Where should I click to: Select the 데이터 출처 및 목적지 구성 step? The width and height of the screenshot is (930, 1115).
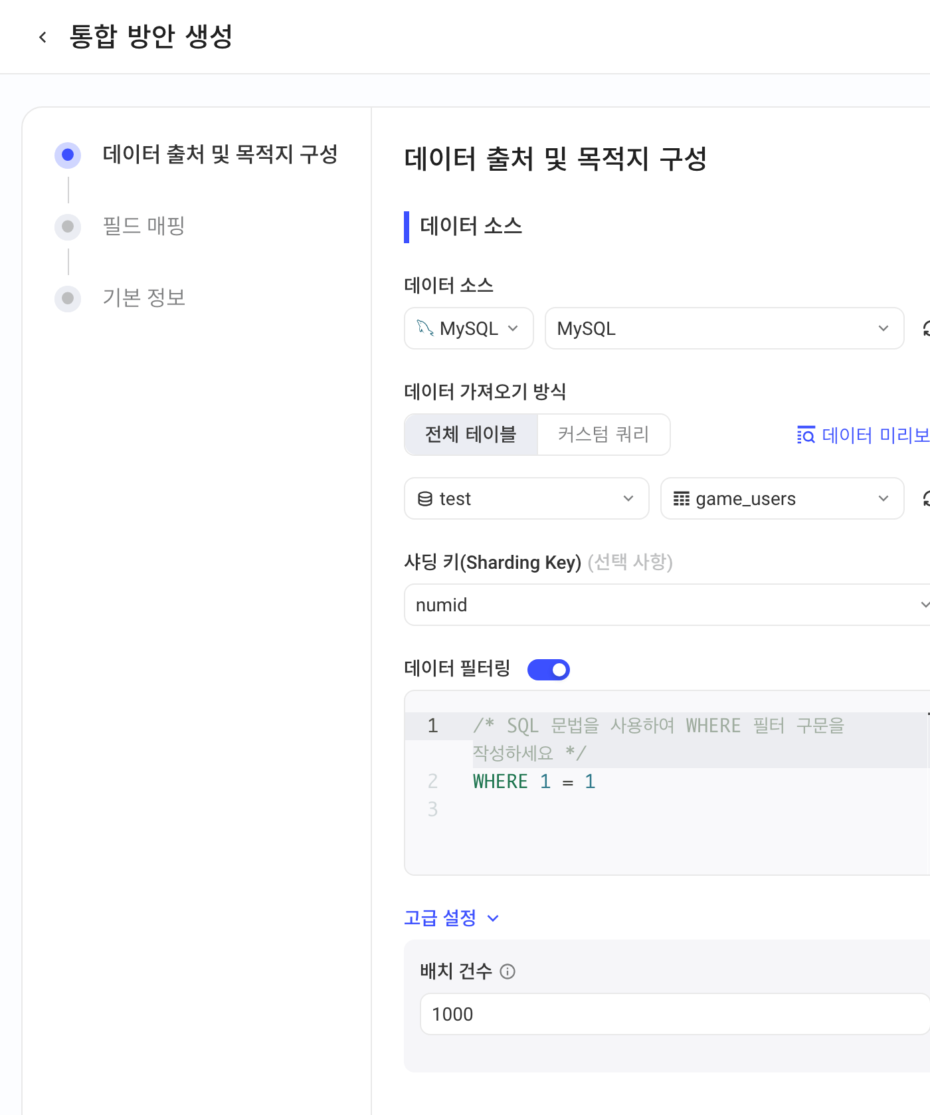pyautogui.click(x=197, y=155)
